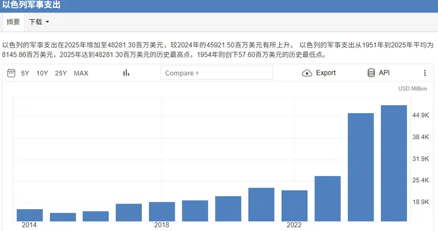This screenshot has width=438, height=231.
Task: Click the 44.9K axis label
Action: 421,115
